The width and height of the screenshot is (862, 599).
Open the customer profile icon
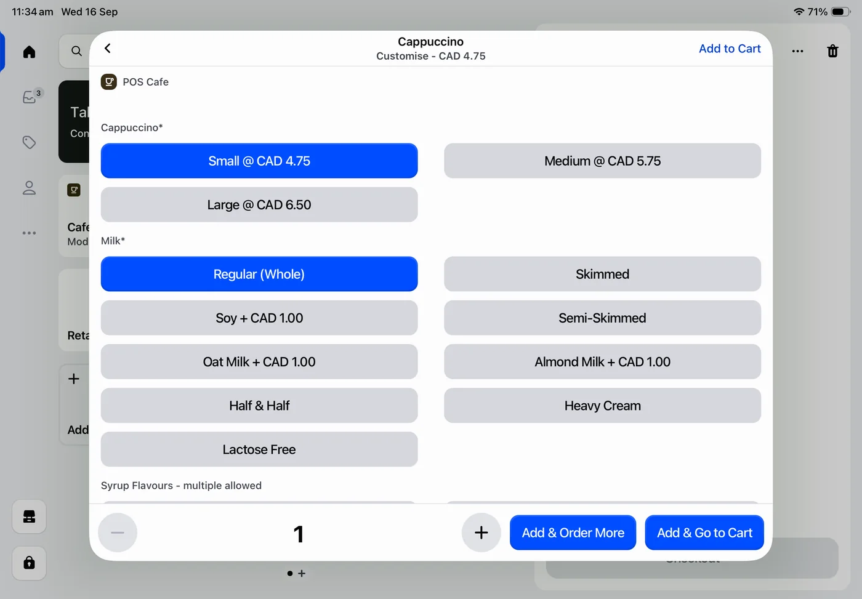29,188
